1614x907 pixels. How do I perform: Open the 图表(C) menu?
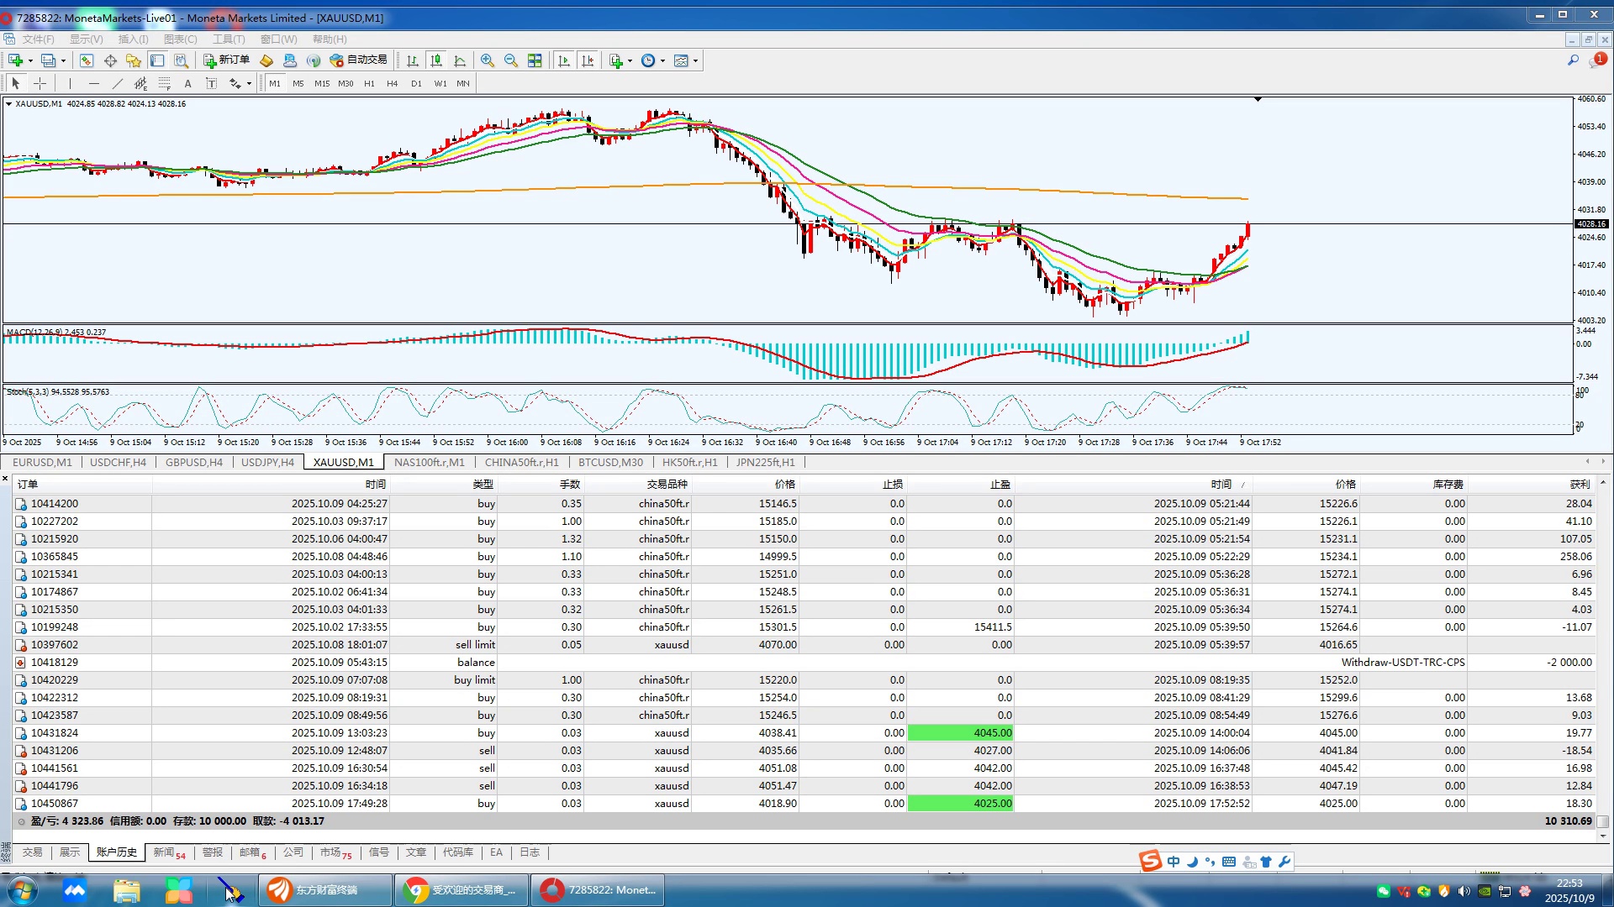coord(180,39)
